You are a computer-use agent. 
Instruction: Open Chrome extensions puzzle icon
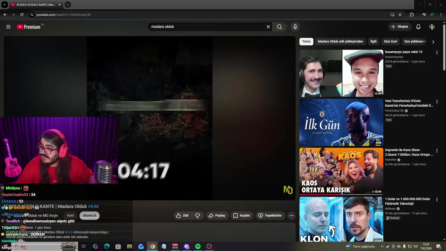[412, 15]
